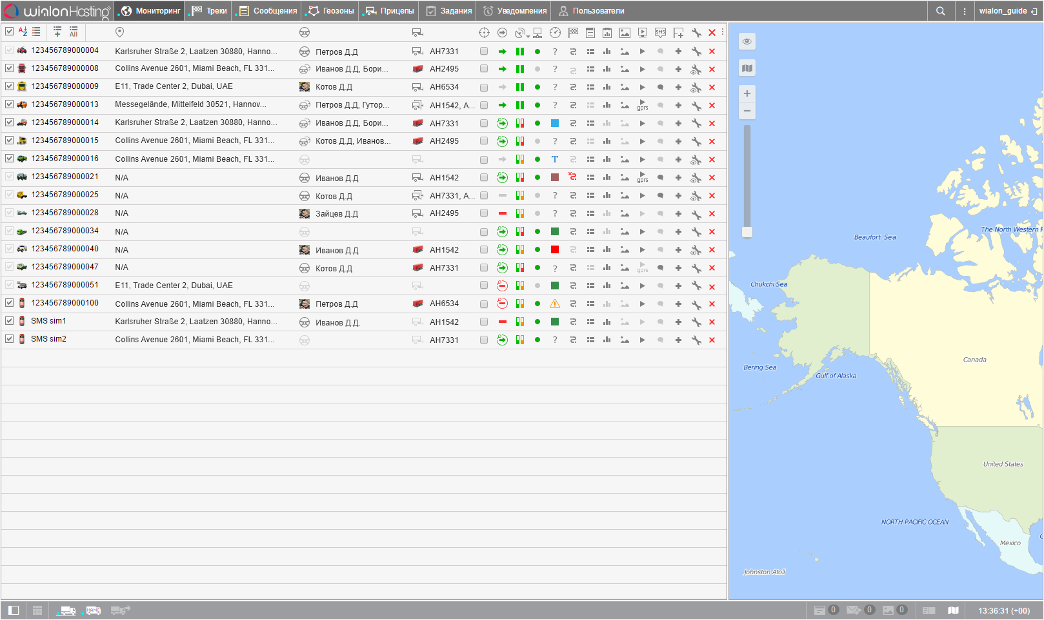Click the 'add all units' list icon
This screenshot has height=620, width=1044.
pyautogui.click(x=74, y=32)
